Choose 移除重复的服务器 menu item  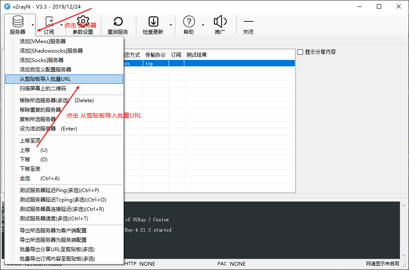(64, 110)
